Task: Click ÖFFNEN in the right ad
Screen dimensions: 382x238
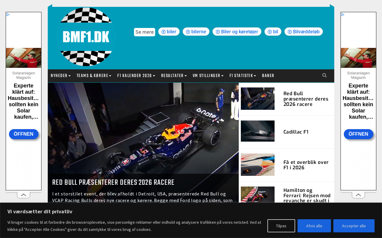Action: click(x=358, y=134)
